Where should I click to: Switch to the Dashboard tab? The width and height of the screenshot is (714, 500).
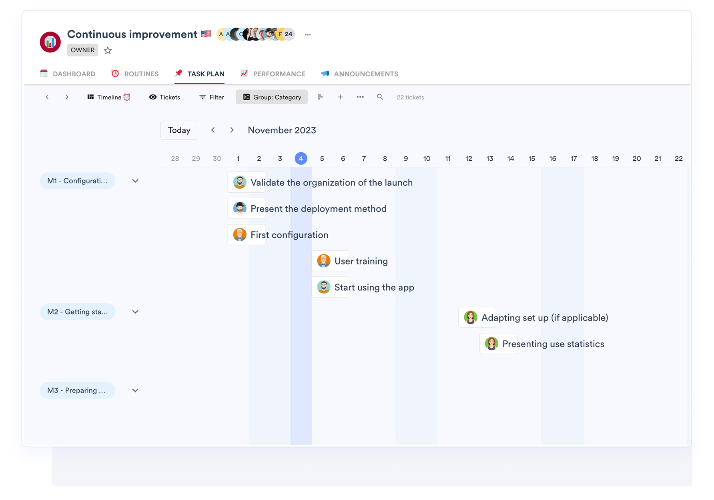68,74
